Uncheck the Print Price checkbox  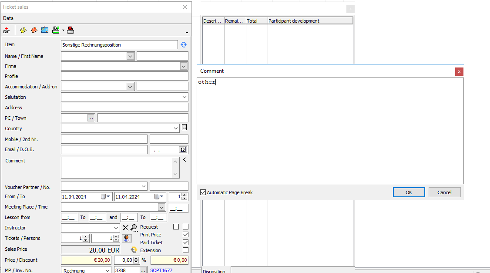click(x=186, y=235)
